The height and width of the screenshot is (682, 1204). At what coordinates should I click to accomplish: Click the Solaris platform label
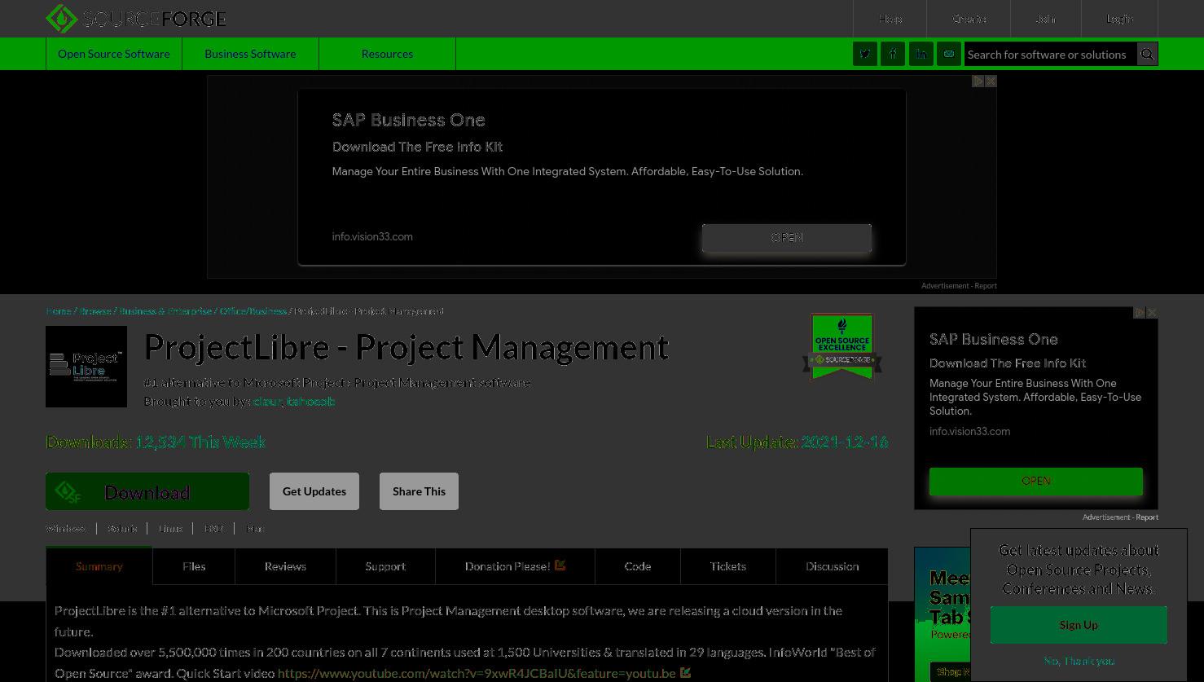tap(122, 529)
